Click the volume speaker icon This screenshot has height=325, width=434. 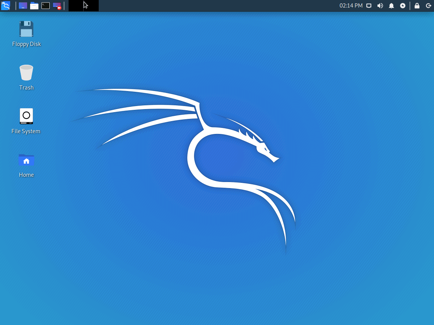(380, 6)
